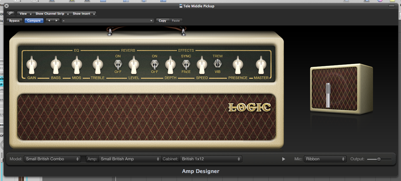The height and width of the screenshot is (181, 401).
Task: Adjust the Output slider
Action: point(379,159)
